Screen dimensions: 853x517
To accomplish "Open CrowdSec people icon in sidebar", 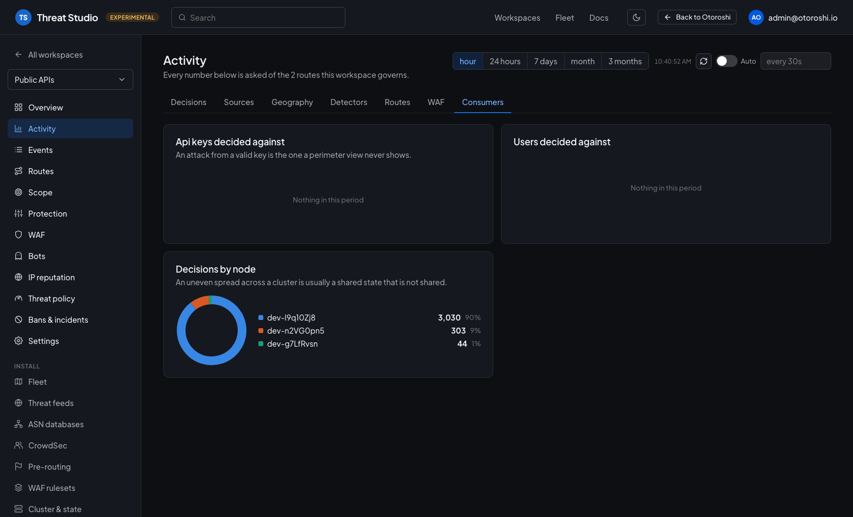I will point(18,446).
